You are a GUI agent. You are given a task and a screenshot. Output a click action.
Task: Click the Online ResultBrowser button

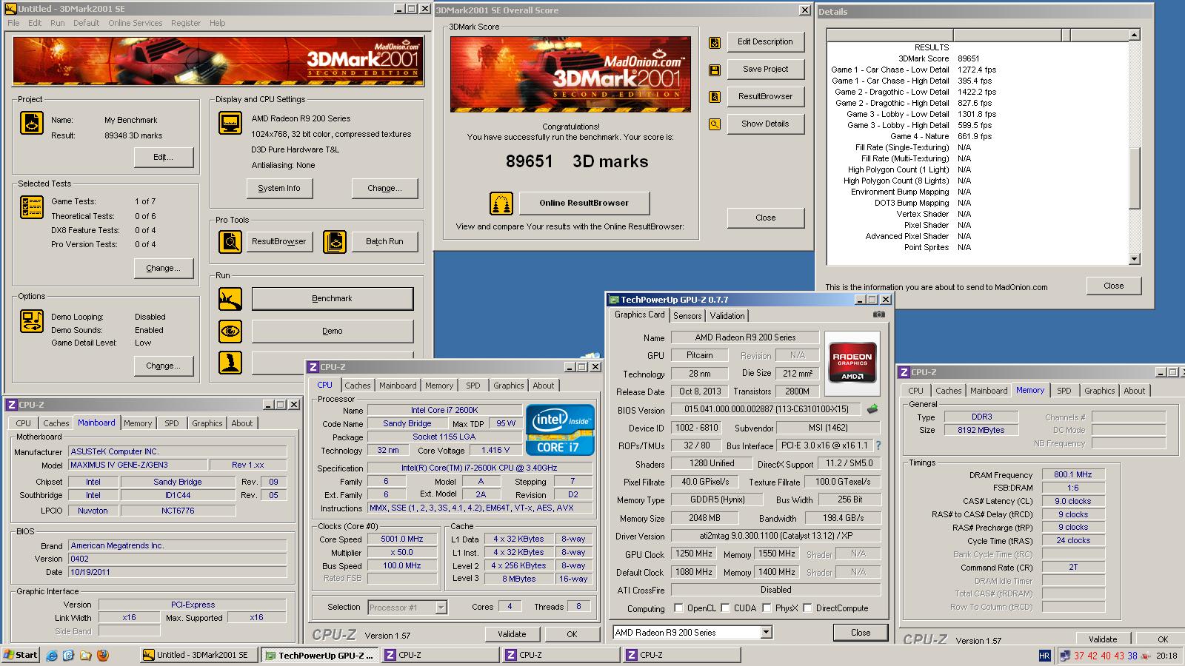click(x=584, y=203)
